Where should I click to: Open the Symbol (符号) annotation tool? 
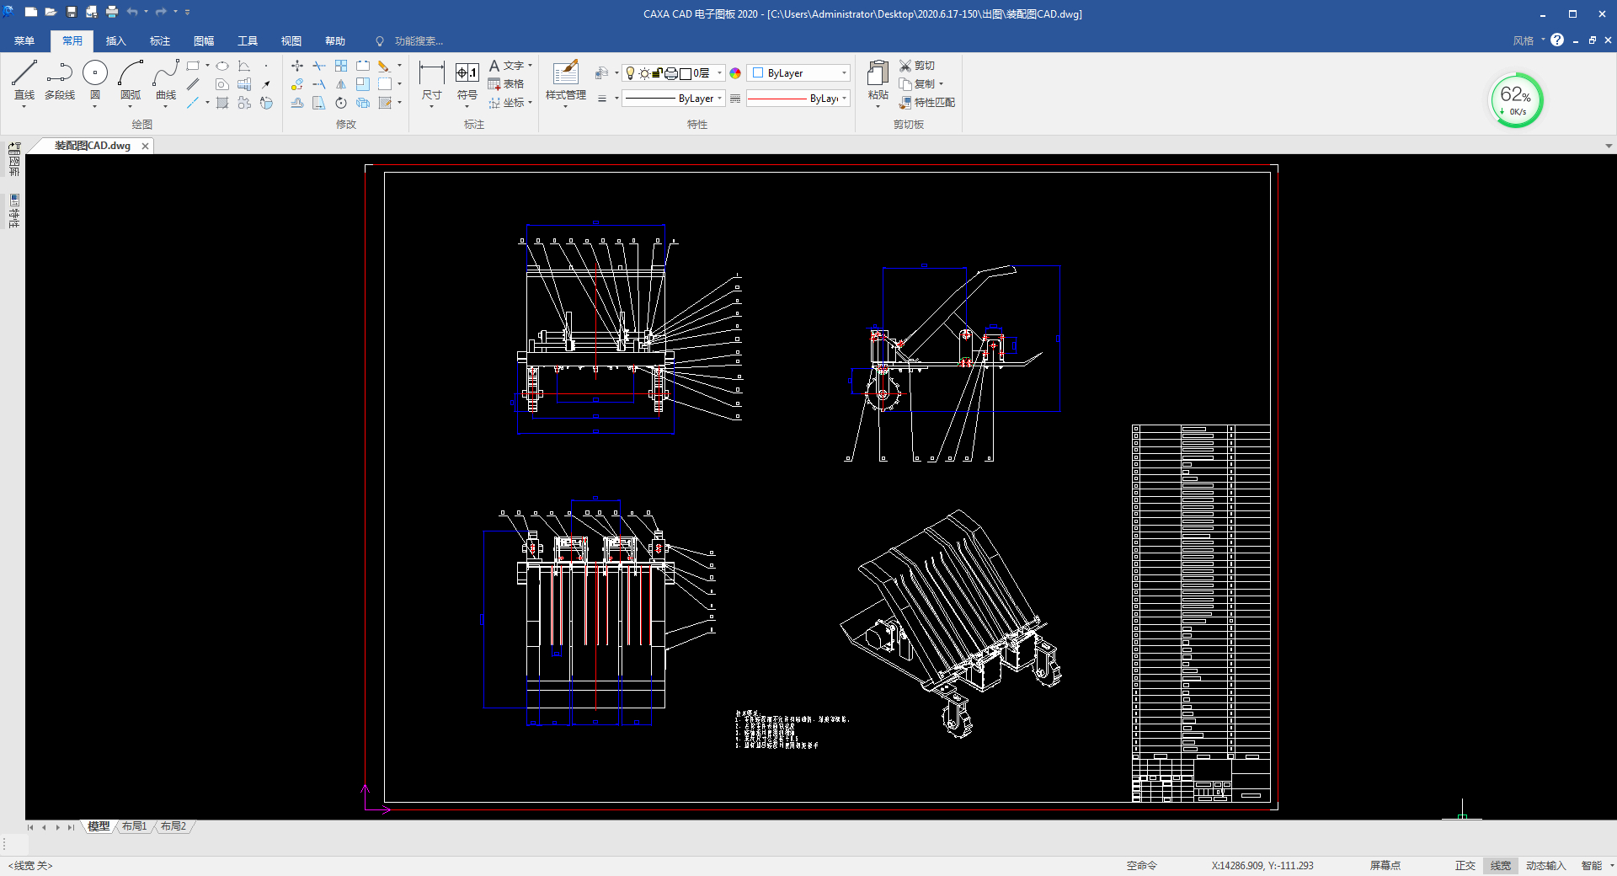click(x=467, y=80)
